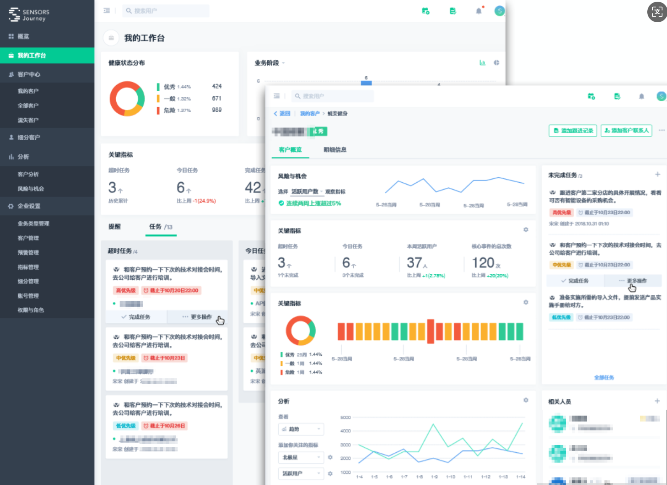This screenshot has height=485, width=667.
Task: Open notifications bell with red dot
Action: click(479, 11)
